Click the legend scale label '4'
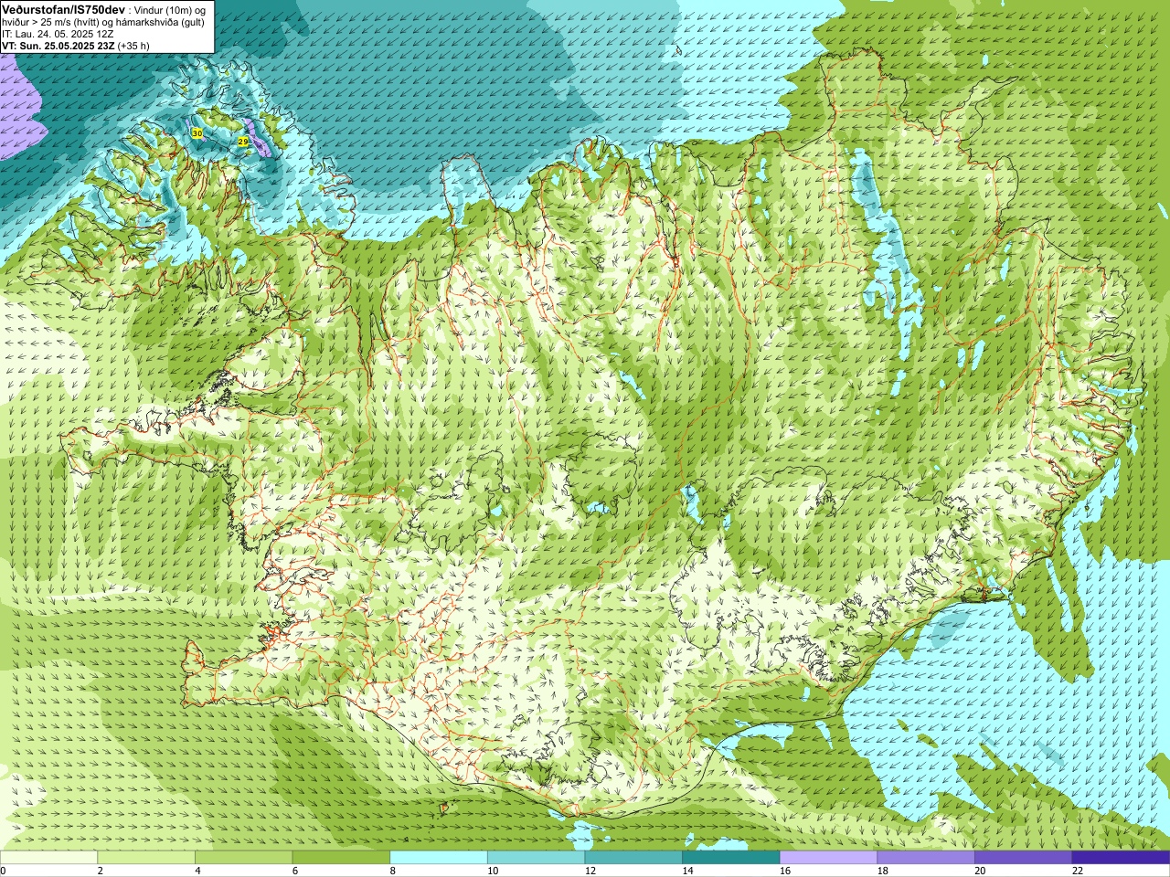 click(197, 871)
